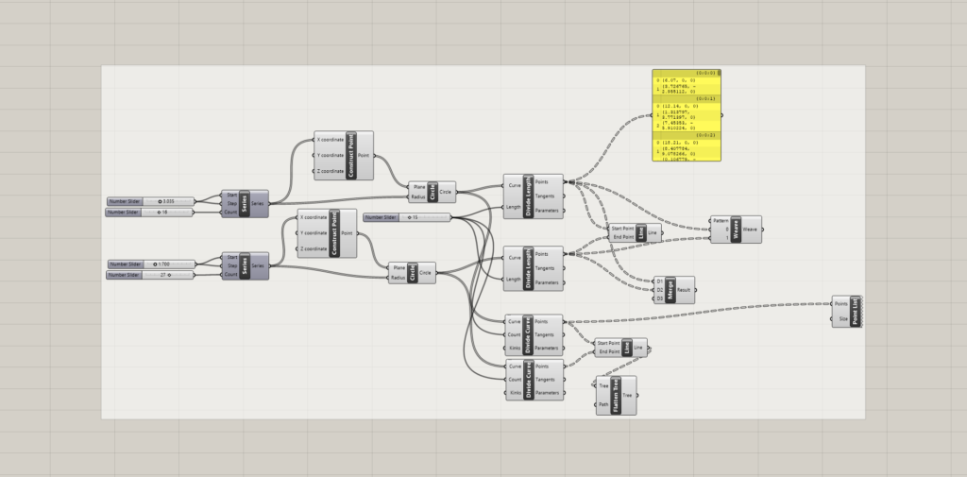Click the Path input of Flatten Tree
The image size is (967, 477).
pyautogui.click(x=603, y=405)
